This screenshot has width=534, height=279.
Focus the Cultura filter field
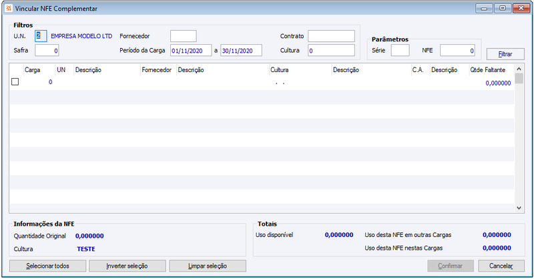pyautogui.click(x=331, y=51)
